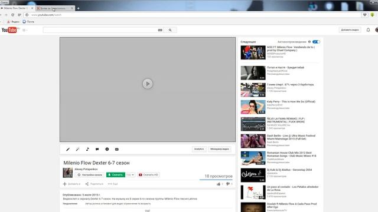Go forward in browser history
Image resolution: width=378 pixels, height=212 pixels.
(6, 15)
